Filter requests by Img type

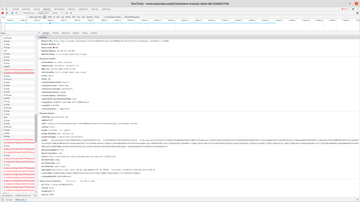(x=62, y=17)
